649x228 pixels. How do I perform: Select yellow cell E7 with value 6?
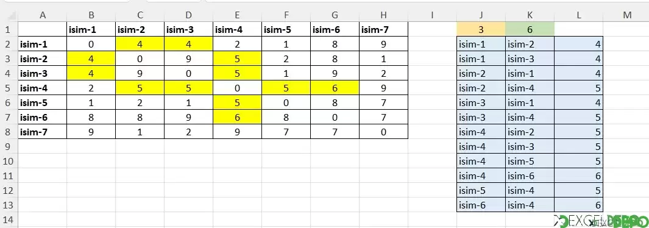tap(237, 117)
